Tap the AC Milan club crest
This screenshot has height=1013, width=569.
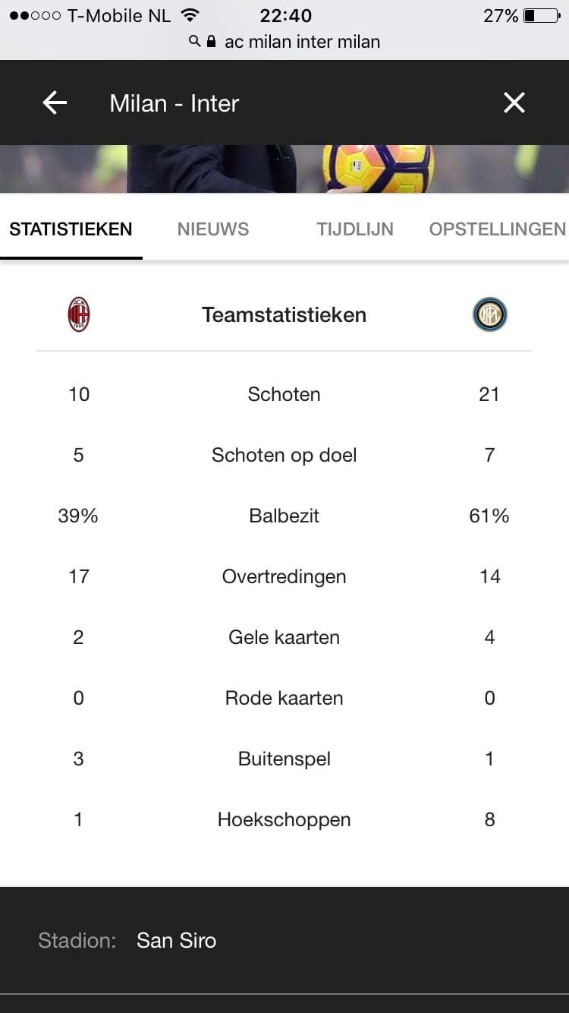coord(79,314)
